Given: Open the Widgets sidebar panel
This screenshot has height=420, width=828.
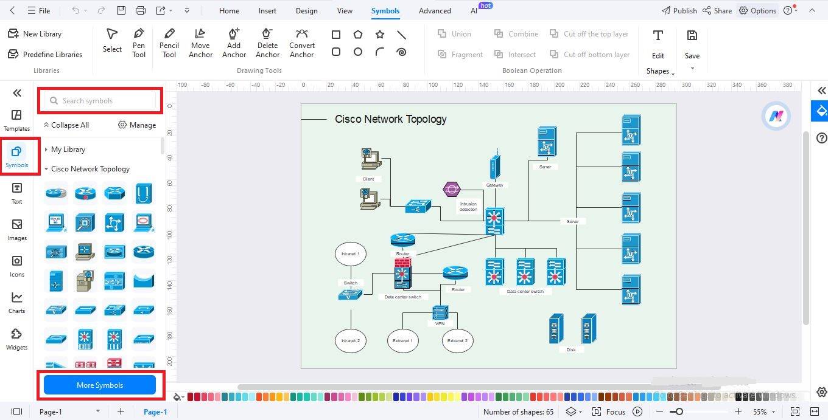Looking at the screenshot, I should pos(16,339).
